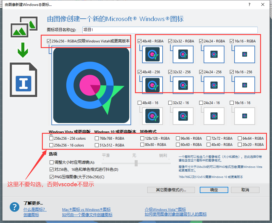
Task: Confirm with the 确定 button
Action: 214,190
